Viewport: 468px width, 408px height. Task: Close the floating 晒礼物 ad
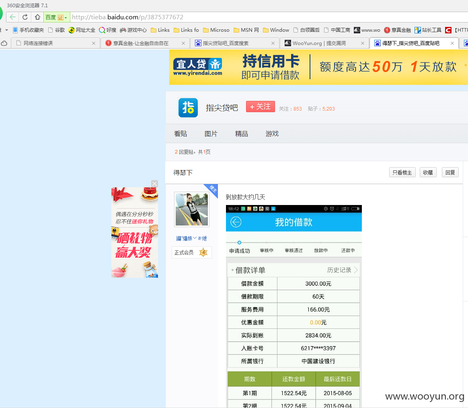(x=155, y=184)
